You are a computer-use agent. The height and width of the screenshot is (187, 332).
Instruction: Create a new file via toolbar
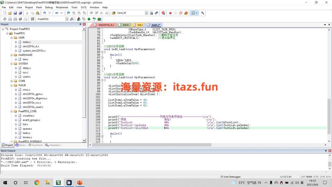pos(5,13)
